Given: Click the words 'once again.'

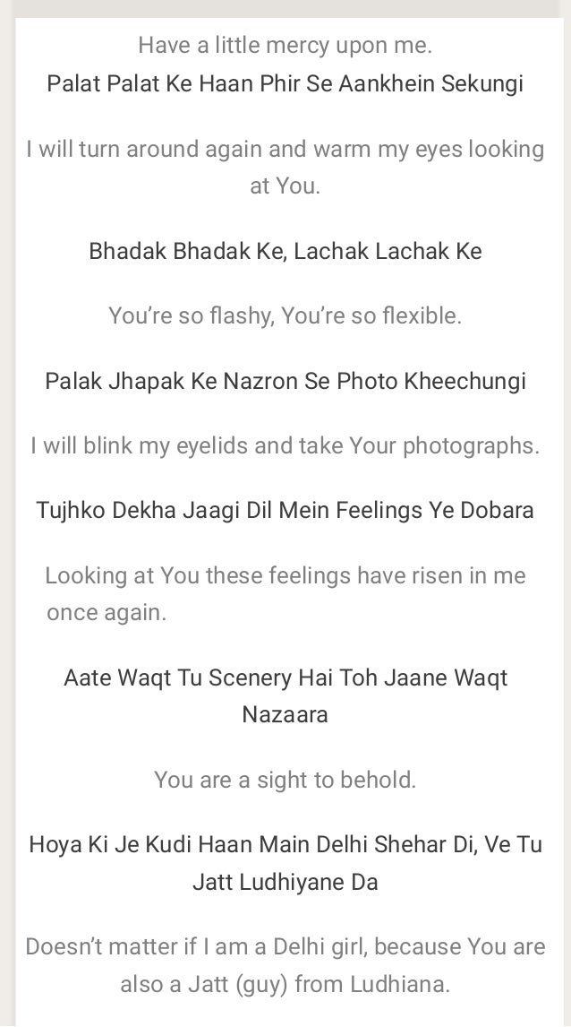Looking at the screenshot, I should (106, 612).
